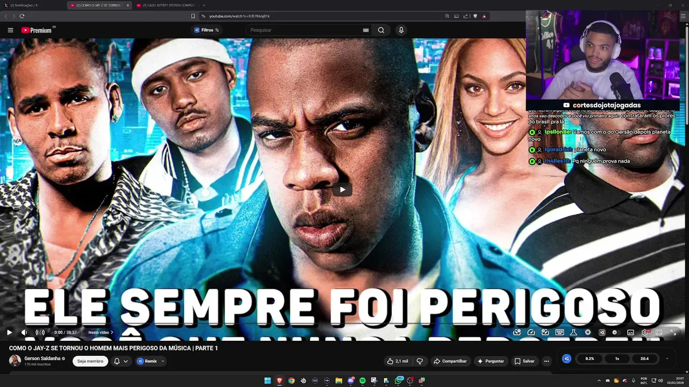Screen dimensions: 689x387
Task: Open the 'Neste vídeo' chapters expander
Action: coord(101,332)
